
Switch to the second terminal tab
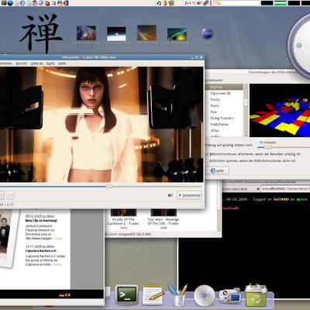(x=285, y=189)
